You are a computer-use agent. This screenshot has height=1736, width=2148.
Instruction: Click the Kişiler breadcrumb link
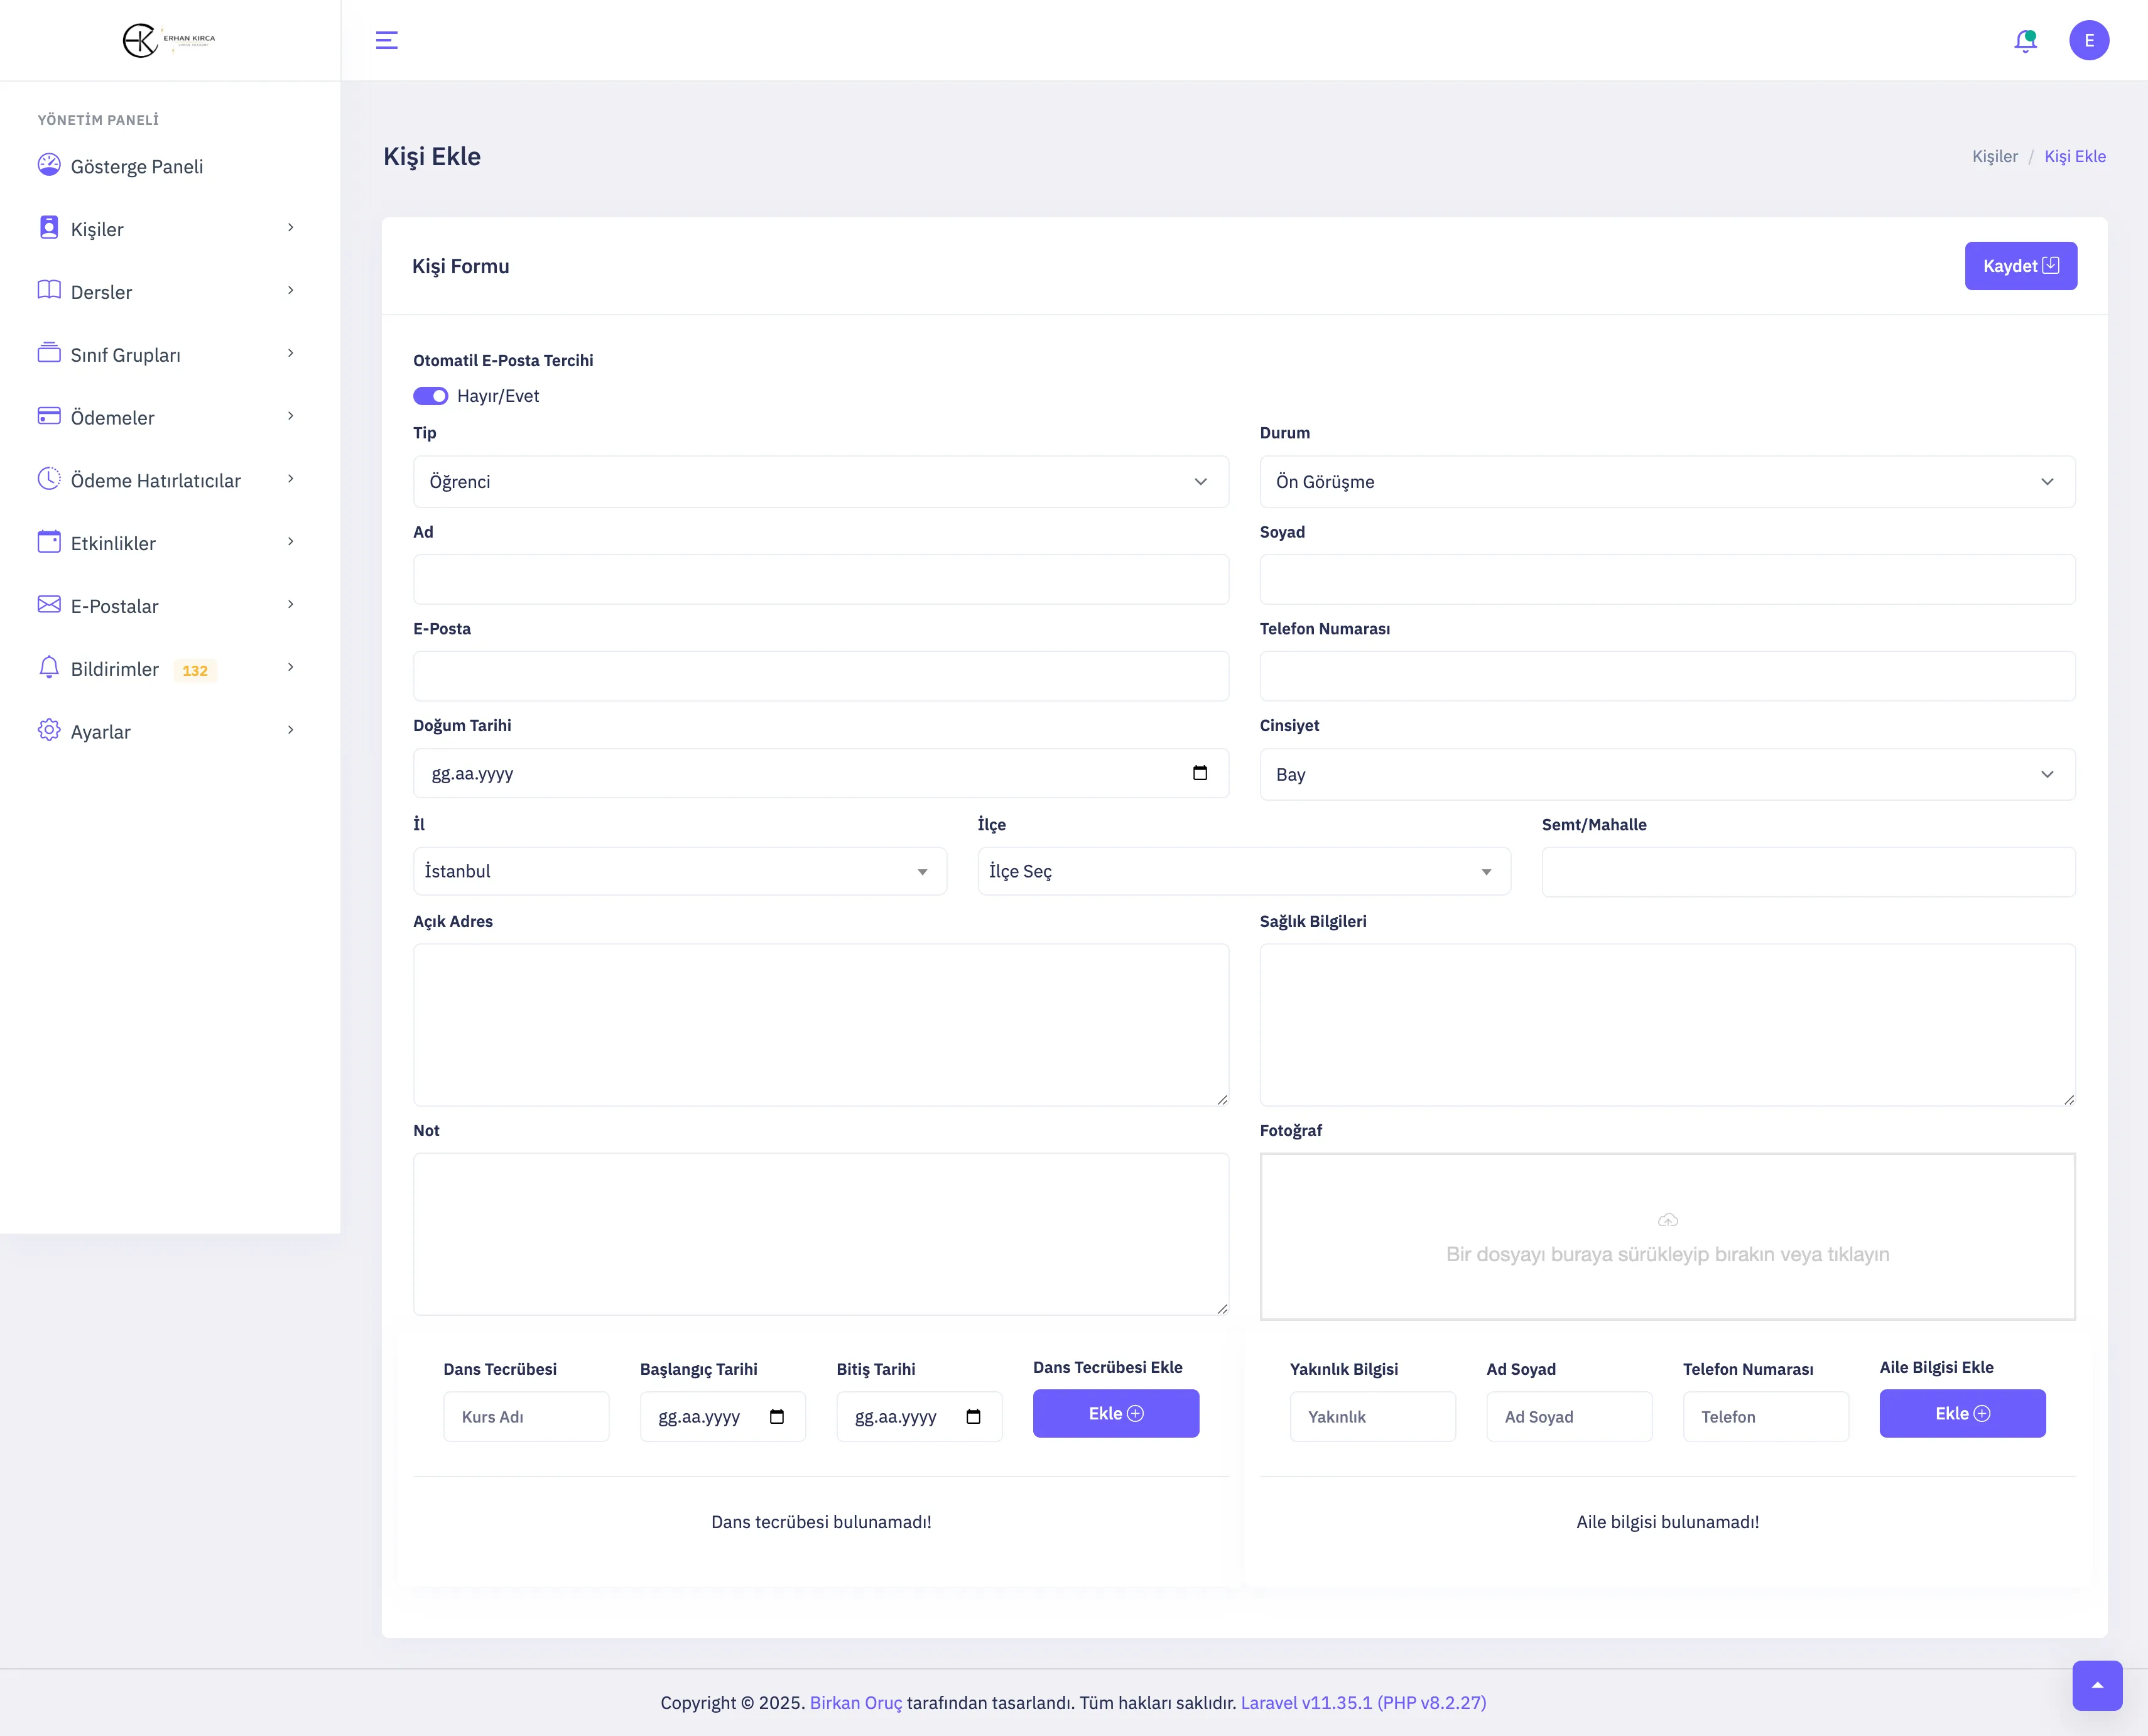(x=1994, y=156)
